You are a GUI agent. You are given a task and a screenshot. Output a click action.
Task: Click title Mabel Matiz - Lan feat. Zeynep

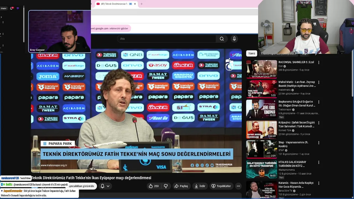click(297, 84)
